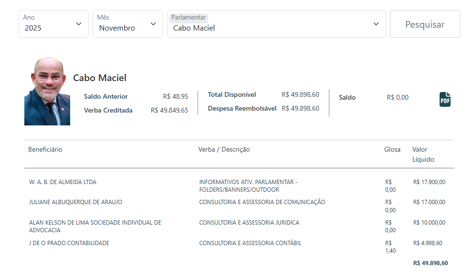The height and width of the screenshot is (278, 473).
Task: Click the Saldo value R$ 0,00
Action: pos(398,97)
